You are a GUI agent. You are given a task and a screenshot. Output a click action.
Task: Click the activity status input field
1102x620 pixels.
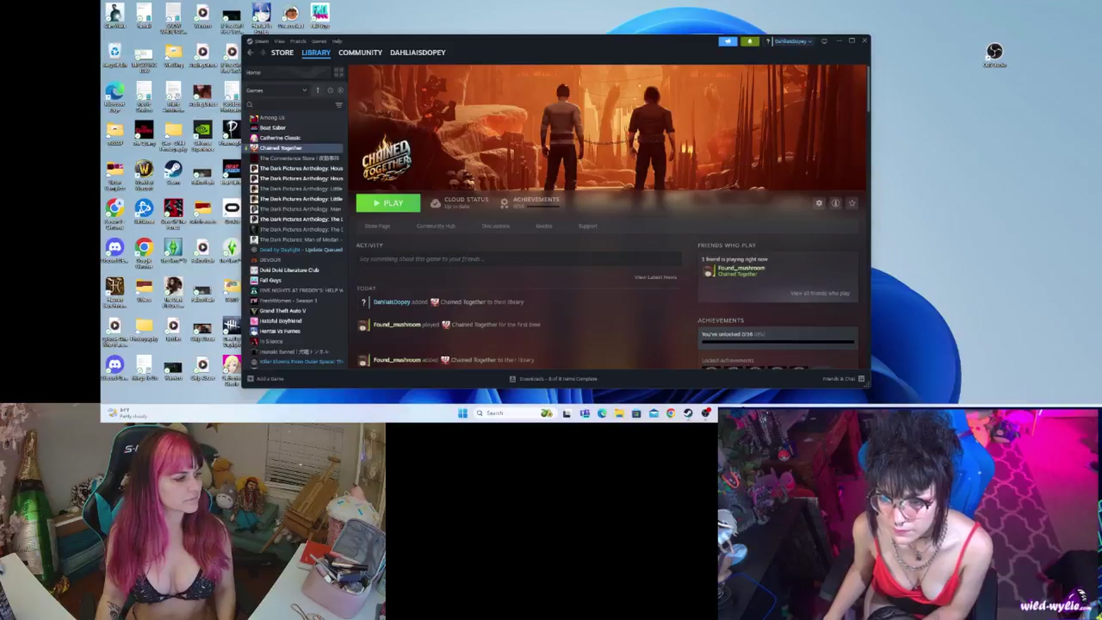point(518,259)
